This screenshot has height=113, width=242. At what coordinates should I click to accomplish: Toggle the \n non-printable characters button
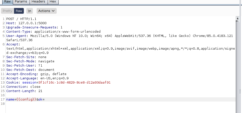[x=30, y=11]
